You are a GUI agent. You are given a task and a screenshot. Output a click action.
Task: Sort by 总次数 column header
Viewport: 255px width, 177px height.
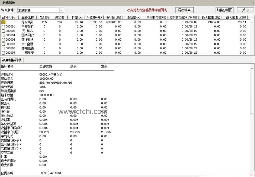[x=60, y=17]
